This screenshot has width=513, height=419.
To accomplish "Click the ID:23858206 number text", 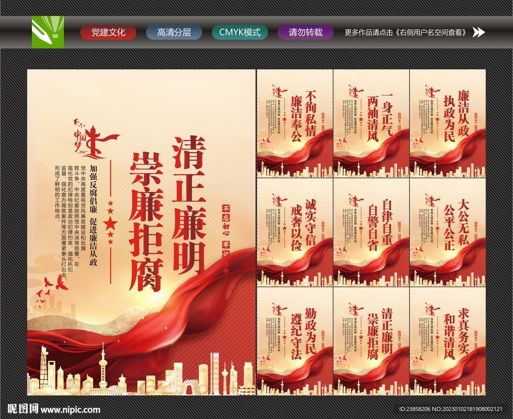I will point(414,409).
